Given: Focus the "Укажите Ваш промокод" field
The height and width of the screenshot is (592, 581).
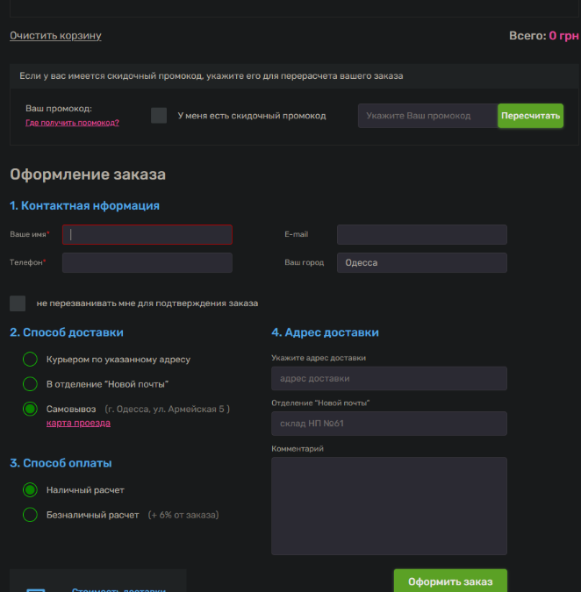Looking at the screenshot, I should (x=427, y=116).
